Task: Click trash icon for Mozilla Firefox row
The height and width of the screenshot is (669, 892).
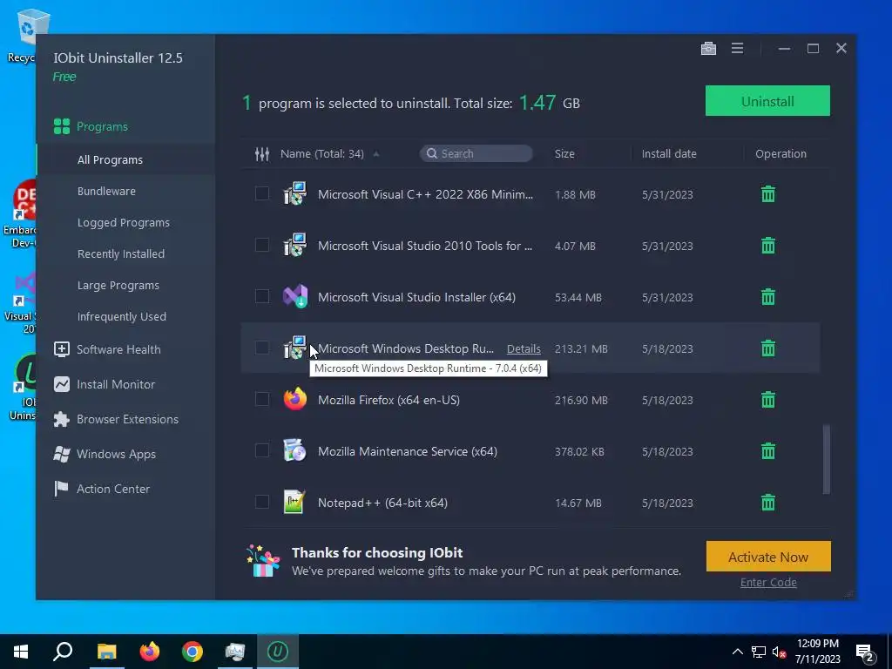Action: (768, 400)
